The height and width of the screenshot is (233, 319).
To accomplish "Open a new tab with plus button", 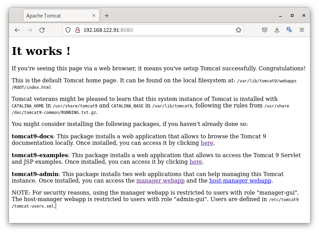I will [x=107, y=16].
